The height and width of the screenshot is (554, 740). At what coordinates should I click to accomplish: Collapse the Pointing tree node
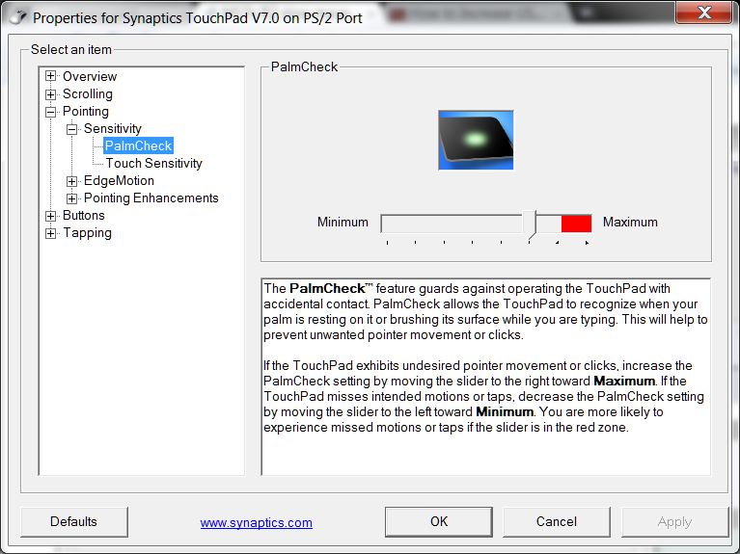(50, 112)
